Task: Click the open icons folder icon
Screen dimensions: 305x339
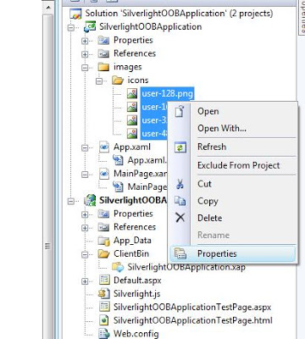Action: point(118,81)
